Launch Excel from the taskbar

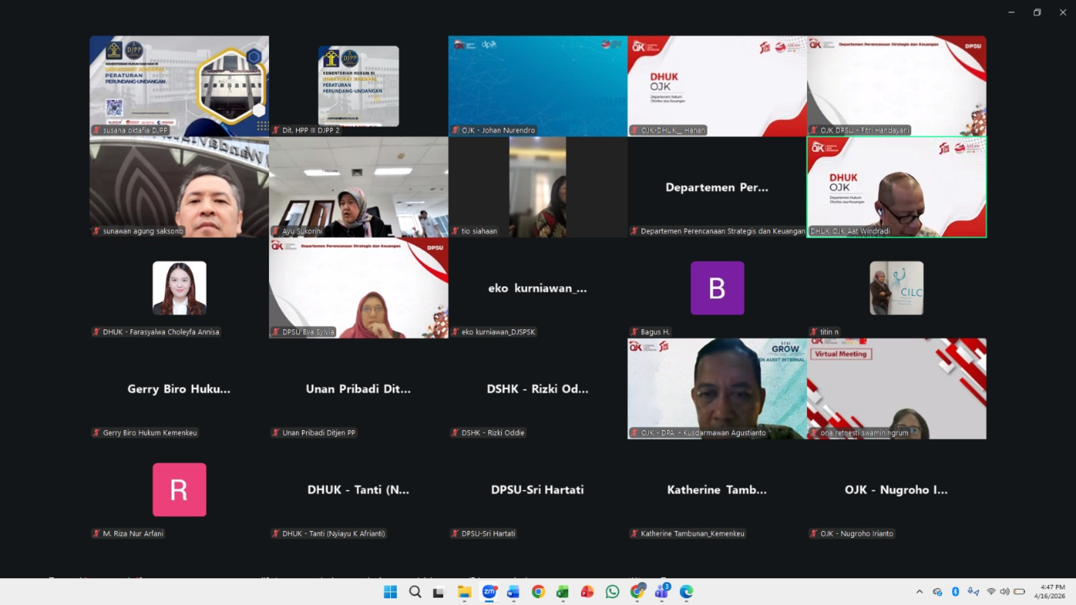pyautogui.click(x=562, y=592)
